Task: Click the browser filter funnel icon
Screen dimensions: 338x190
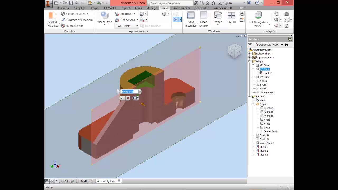Action: pos(250,45)
